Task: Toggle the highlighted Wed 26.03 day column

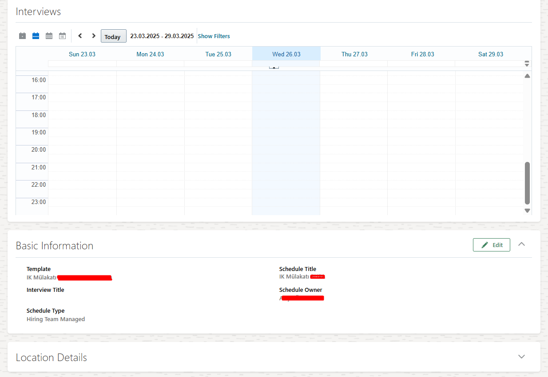Action: [286, 54]
